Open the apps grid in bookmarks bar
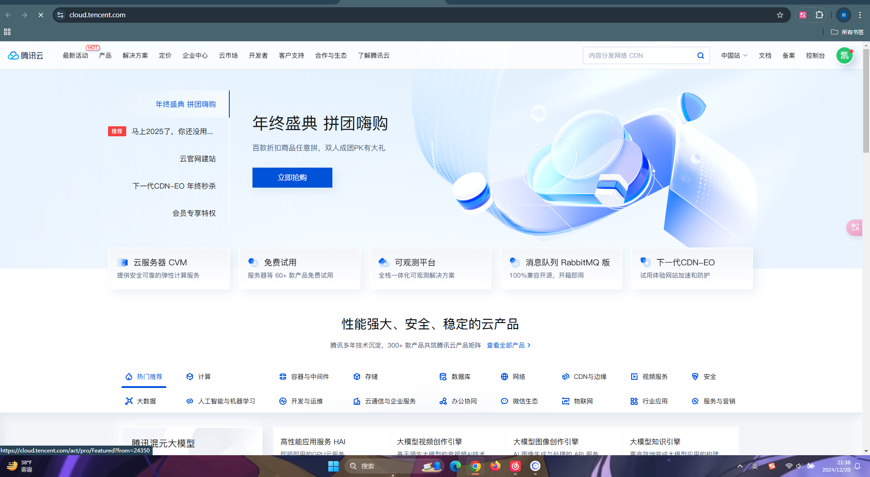Screen dimensions: 870x477 (7, 32)
